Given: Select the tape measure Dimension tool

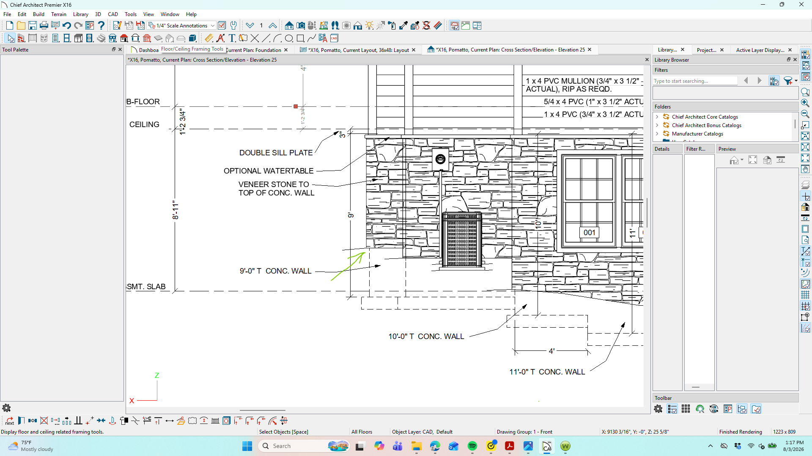Looking at the screenshot, I should 208,38.
